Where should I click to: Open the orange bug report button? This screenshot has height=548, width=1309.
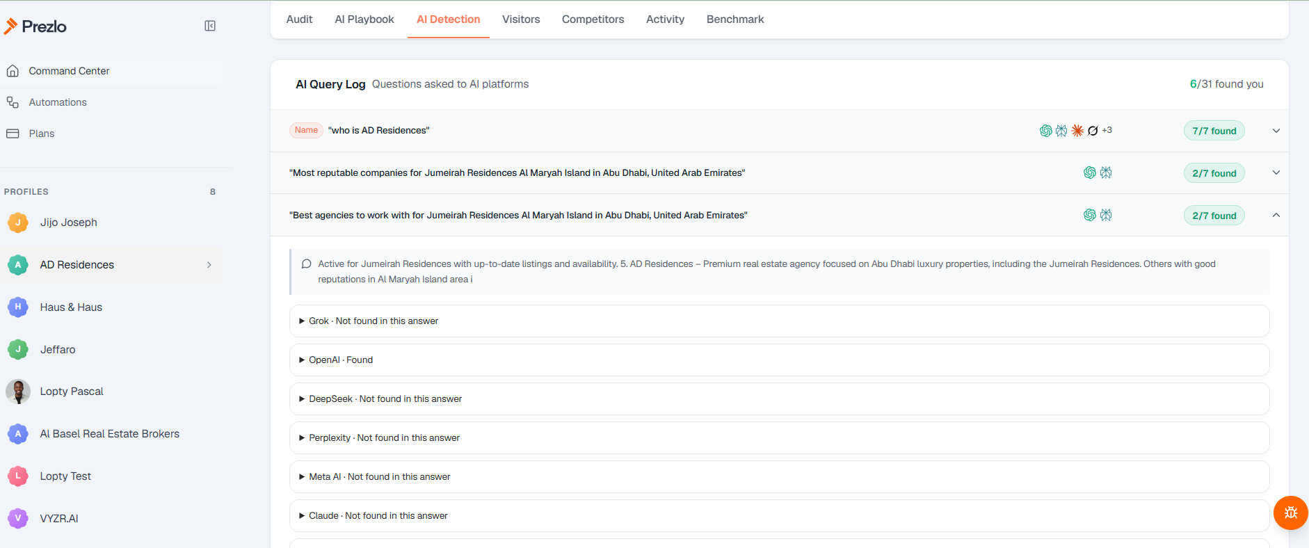pos(1291,513)
